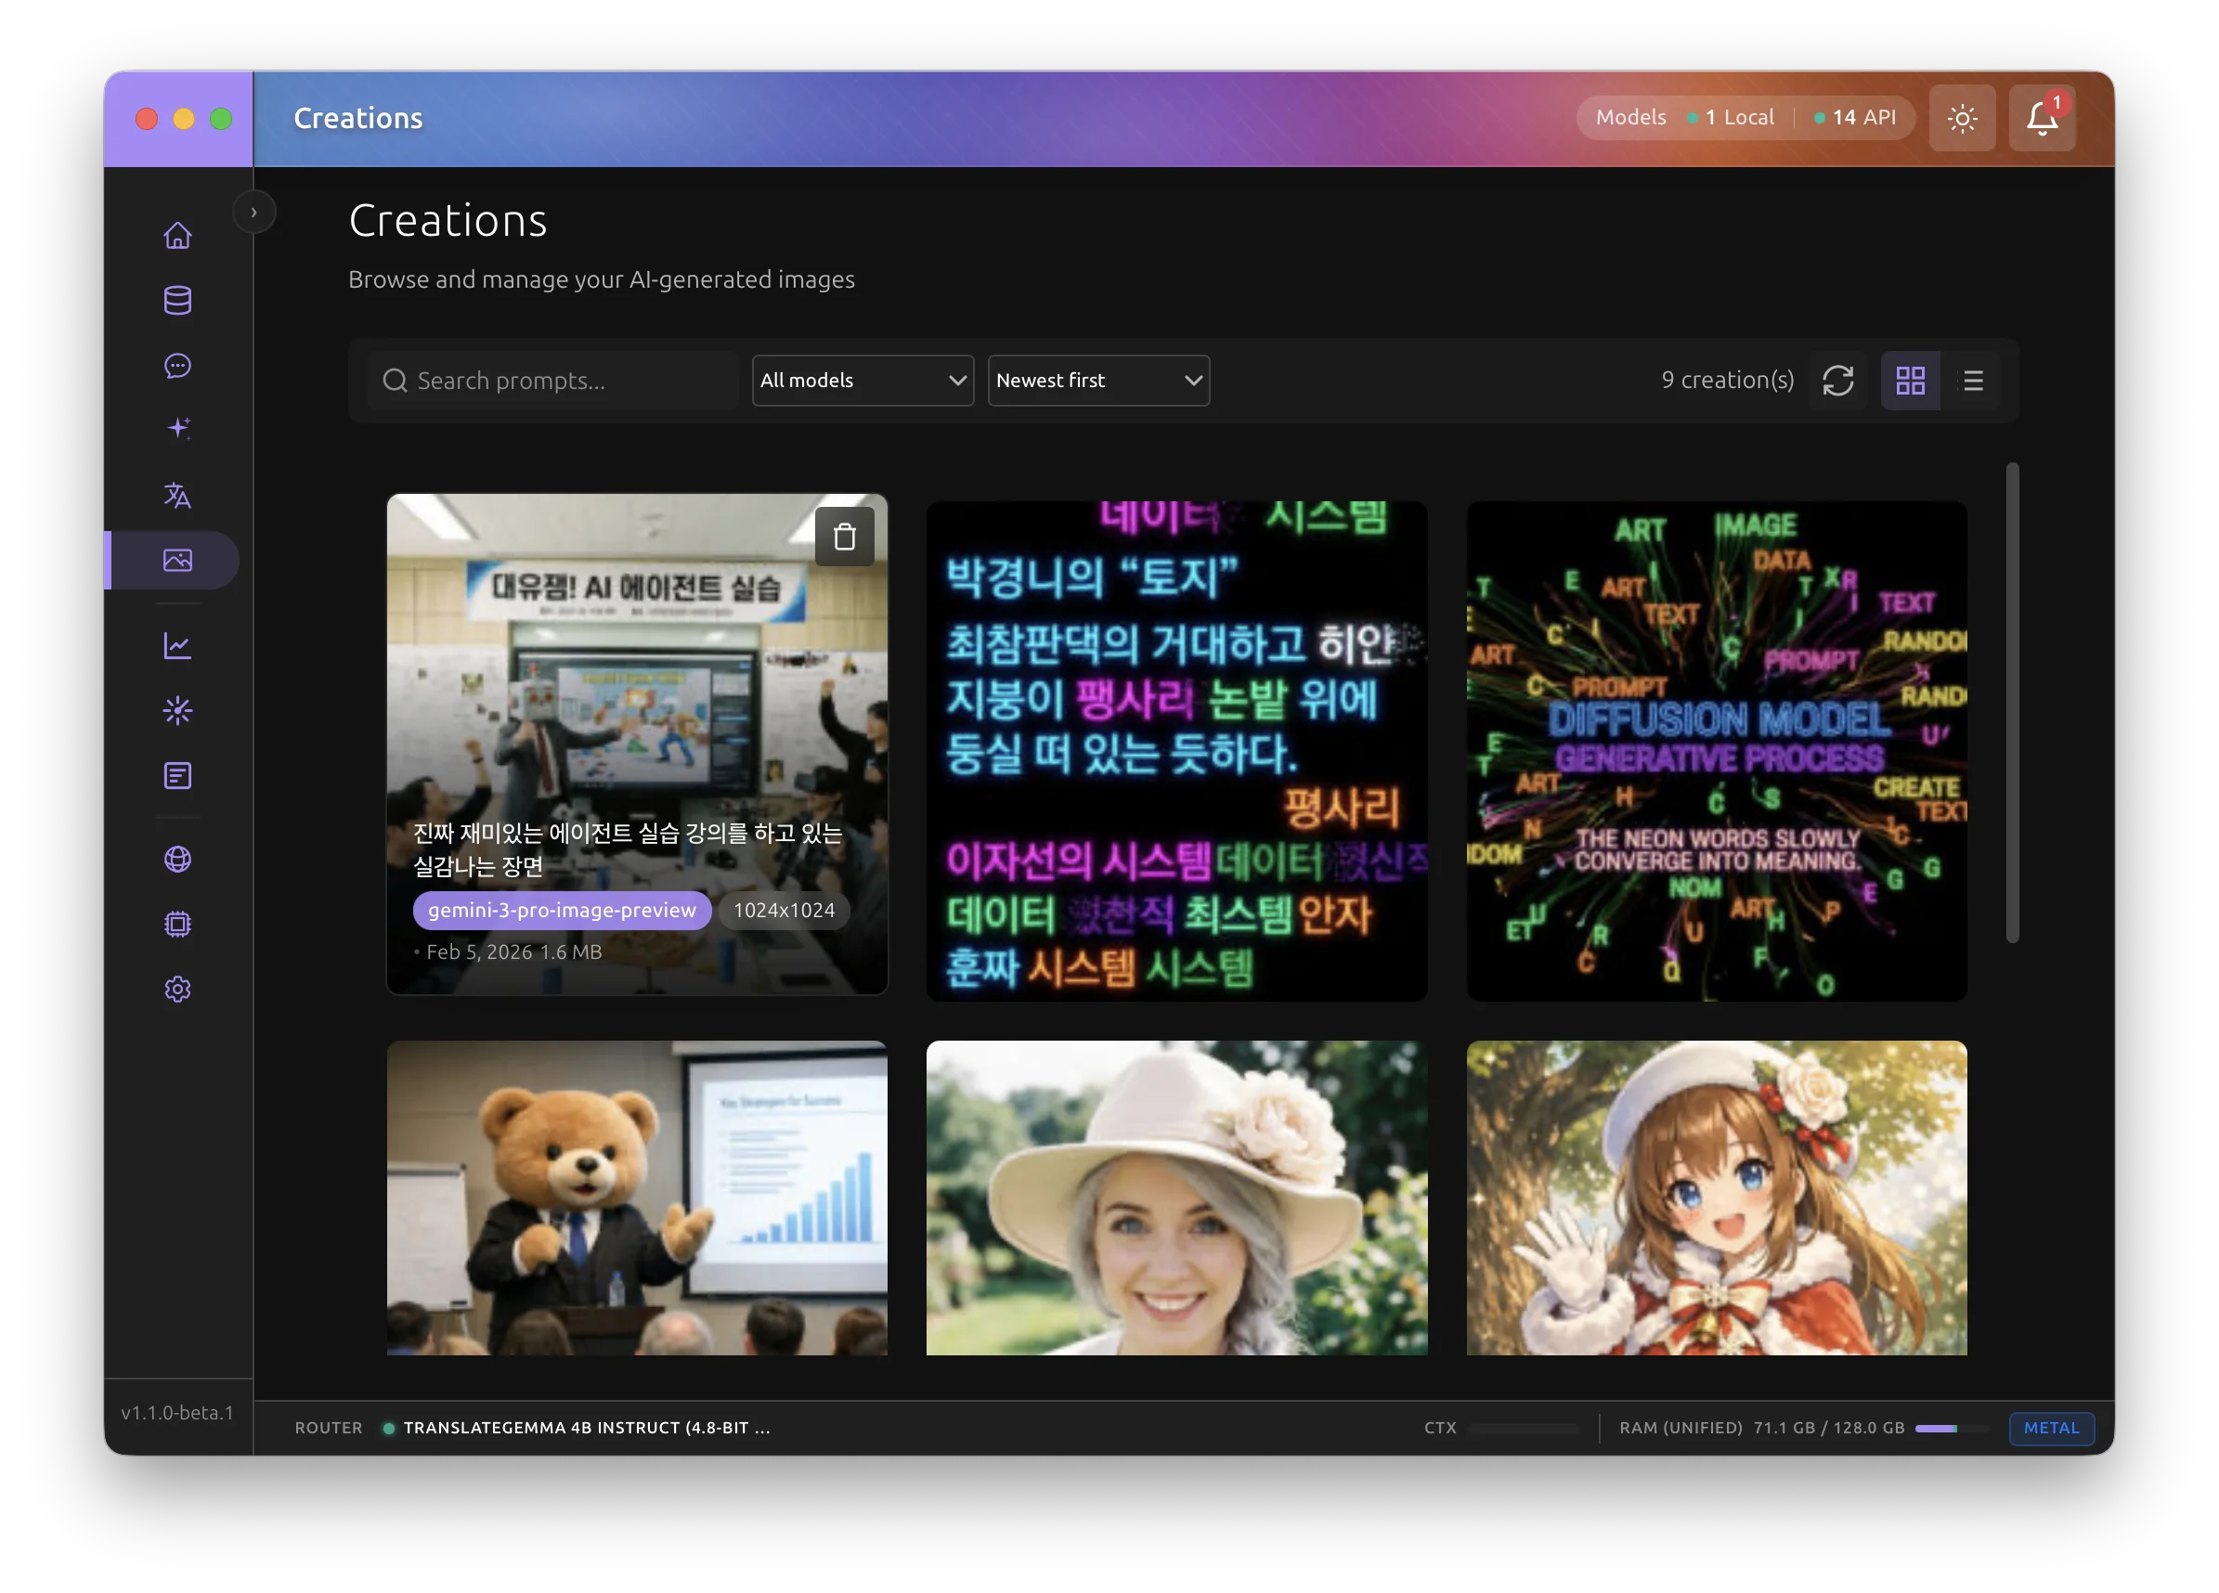Select the Analytics chart icon in sidebar

pos(177,645)
